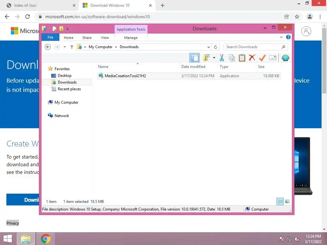327x245 pixels.
Task: Open the Manage ribbon tab
Action: (131, 38)
